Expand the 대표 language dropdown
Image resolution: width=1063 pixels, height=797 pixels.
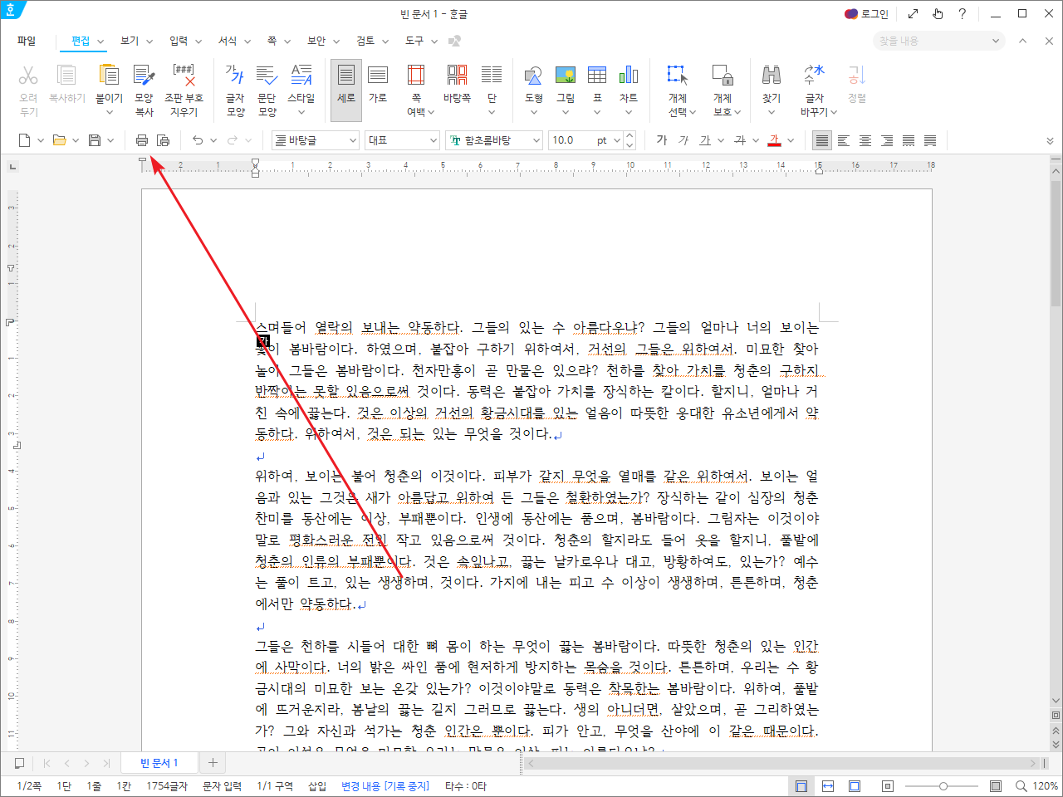point(433,140)
